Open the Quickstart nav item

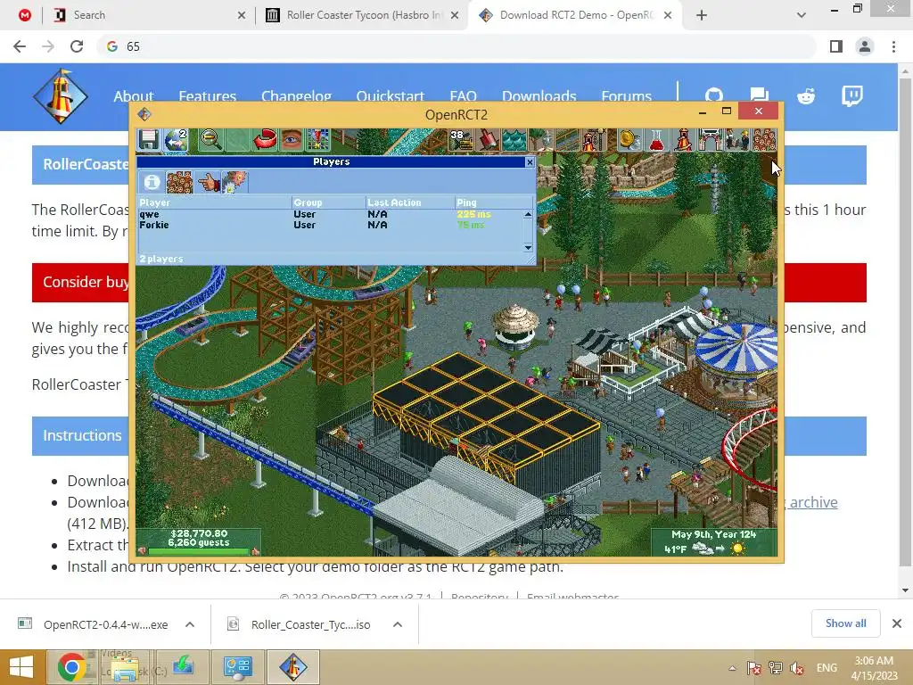tap(391, 96)
